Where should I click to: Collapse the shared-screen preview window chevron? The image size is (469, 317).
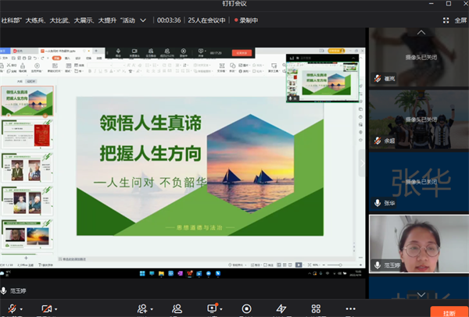353,58
